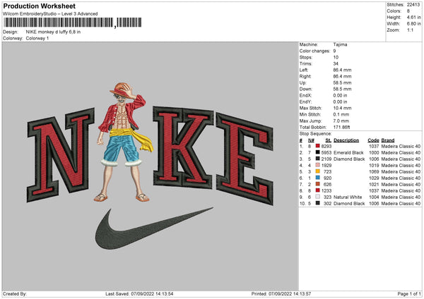424x299 pixels.
Task: Select the Color changes value 9
Action: click(334, 51)
